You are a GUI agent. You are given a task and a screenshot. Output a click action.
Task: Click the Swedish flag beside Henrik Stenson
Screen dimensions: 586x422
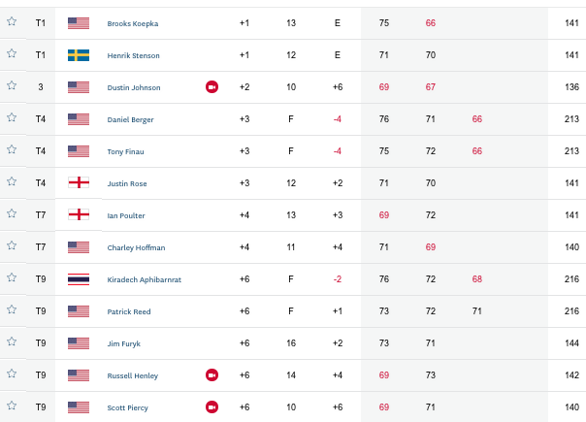click(79, 55)
